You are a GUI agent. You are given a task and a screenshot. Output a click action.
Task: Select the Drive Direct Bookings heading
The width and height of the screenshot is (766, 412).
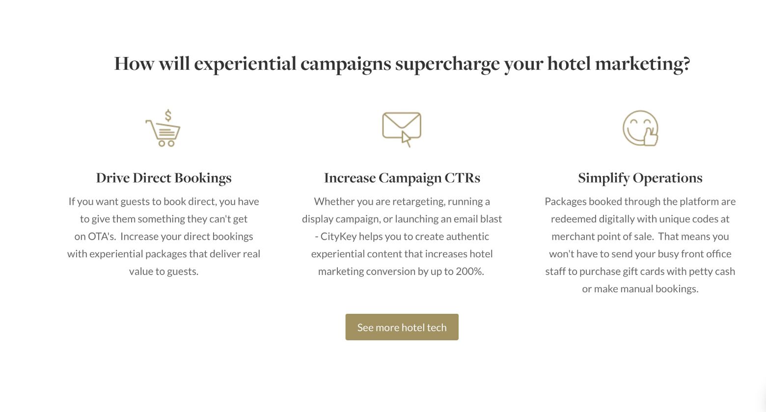[x=164, y=178]
